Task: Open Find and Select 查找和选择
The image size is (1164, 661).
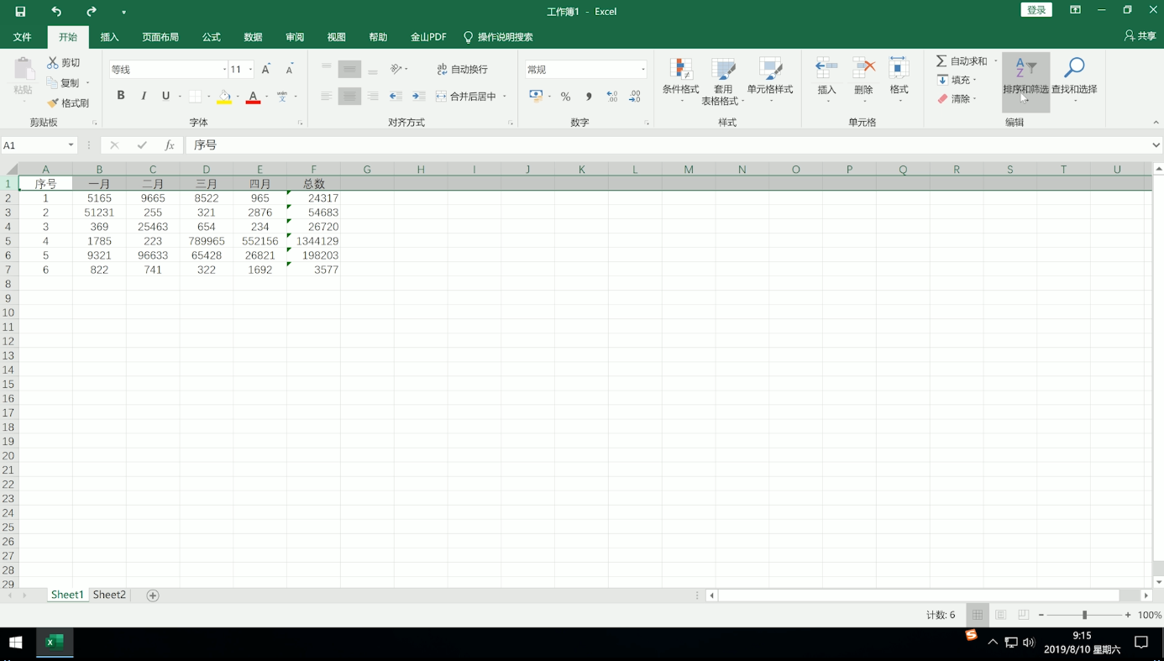Action: click(1074, 81)
